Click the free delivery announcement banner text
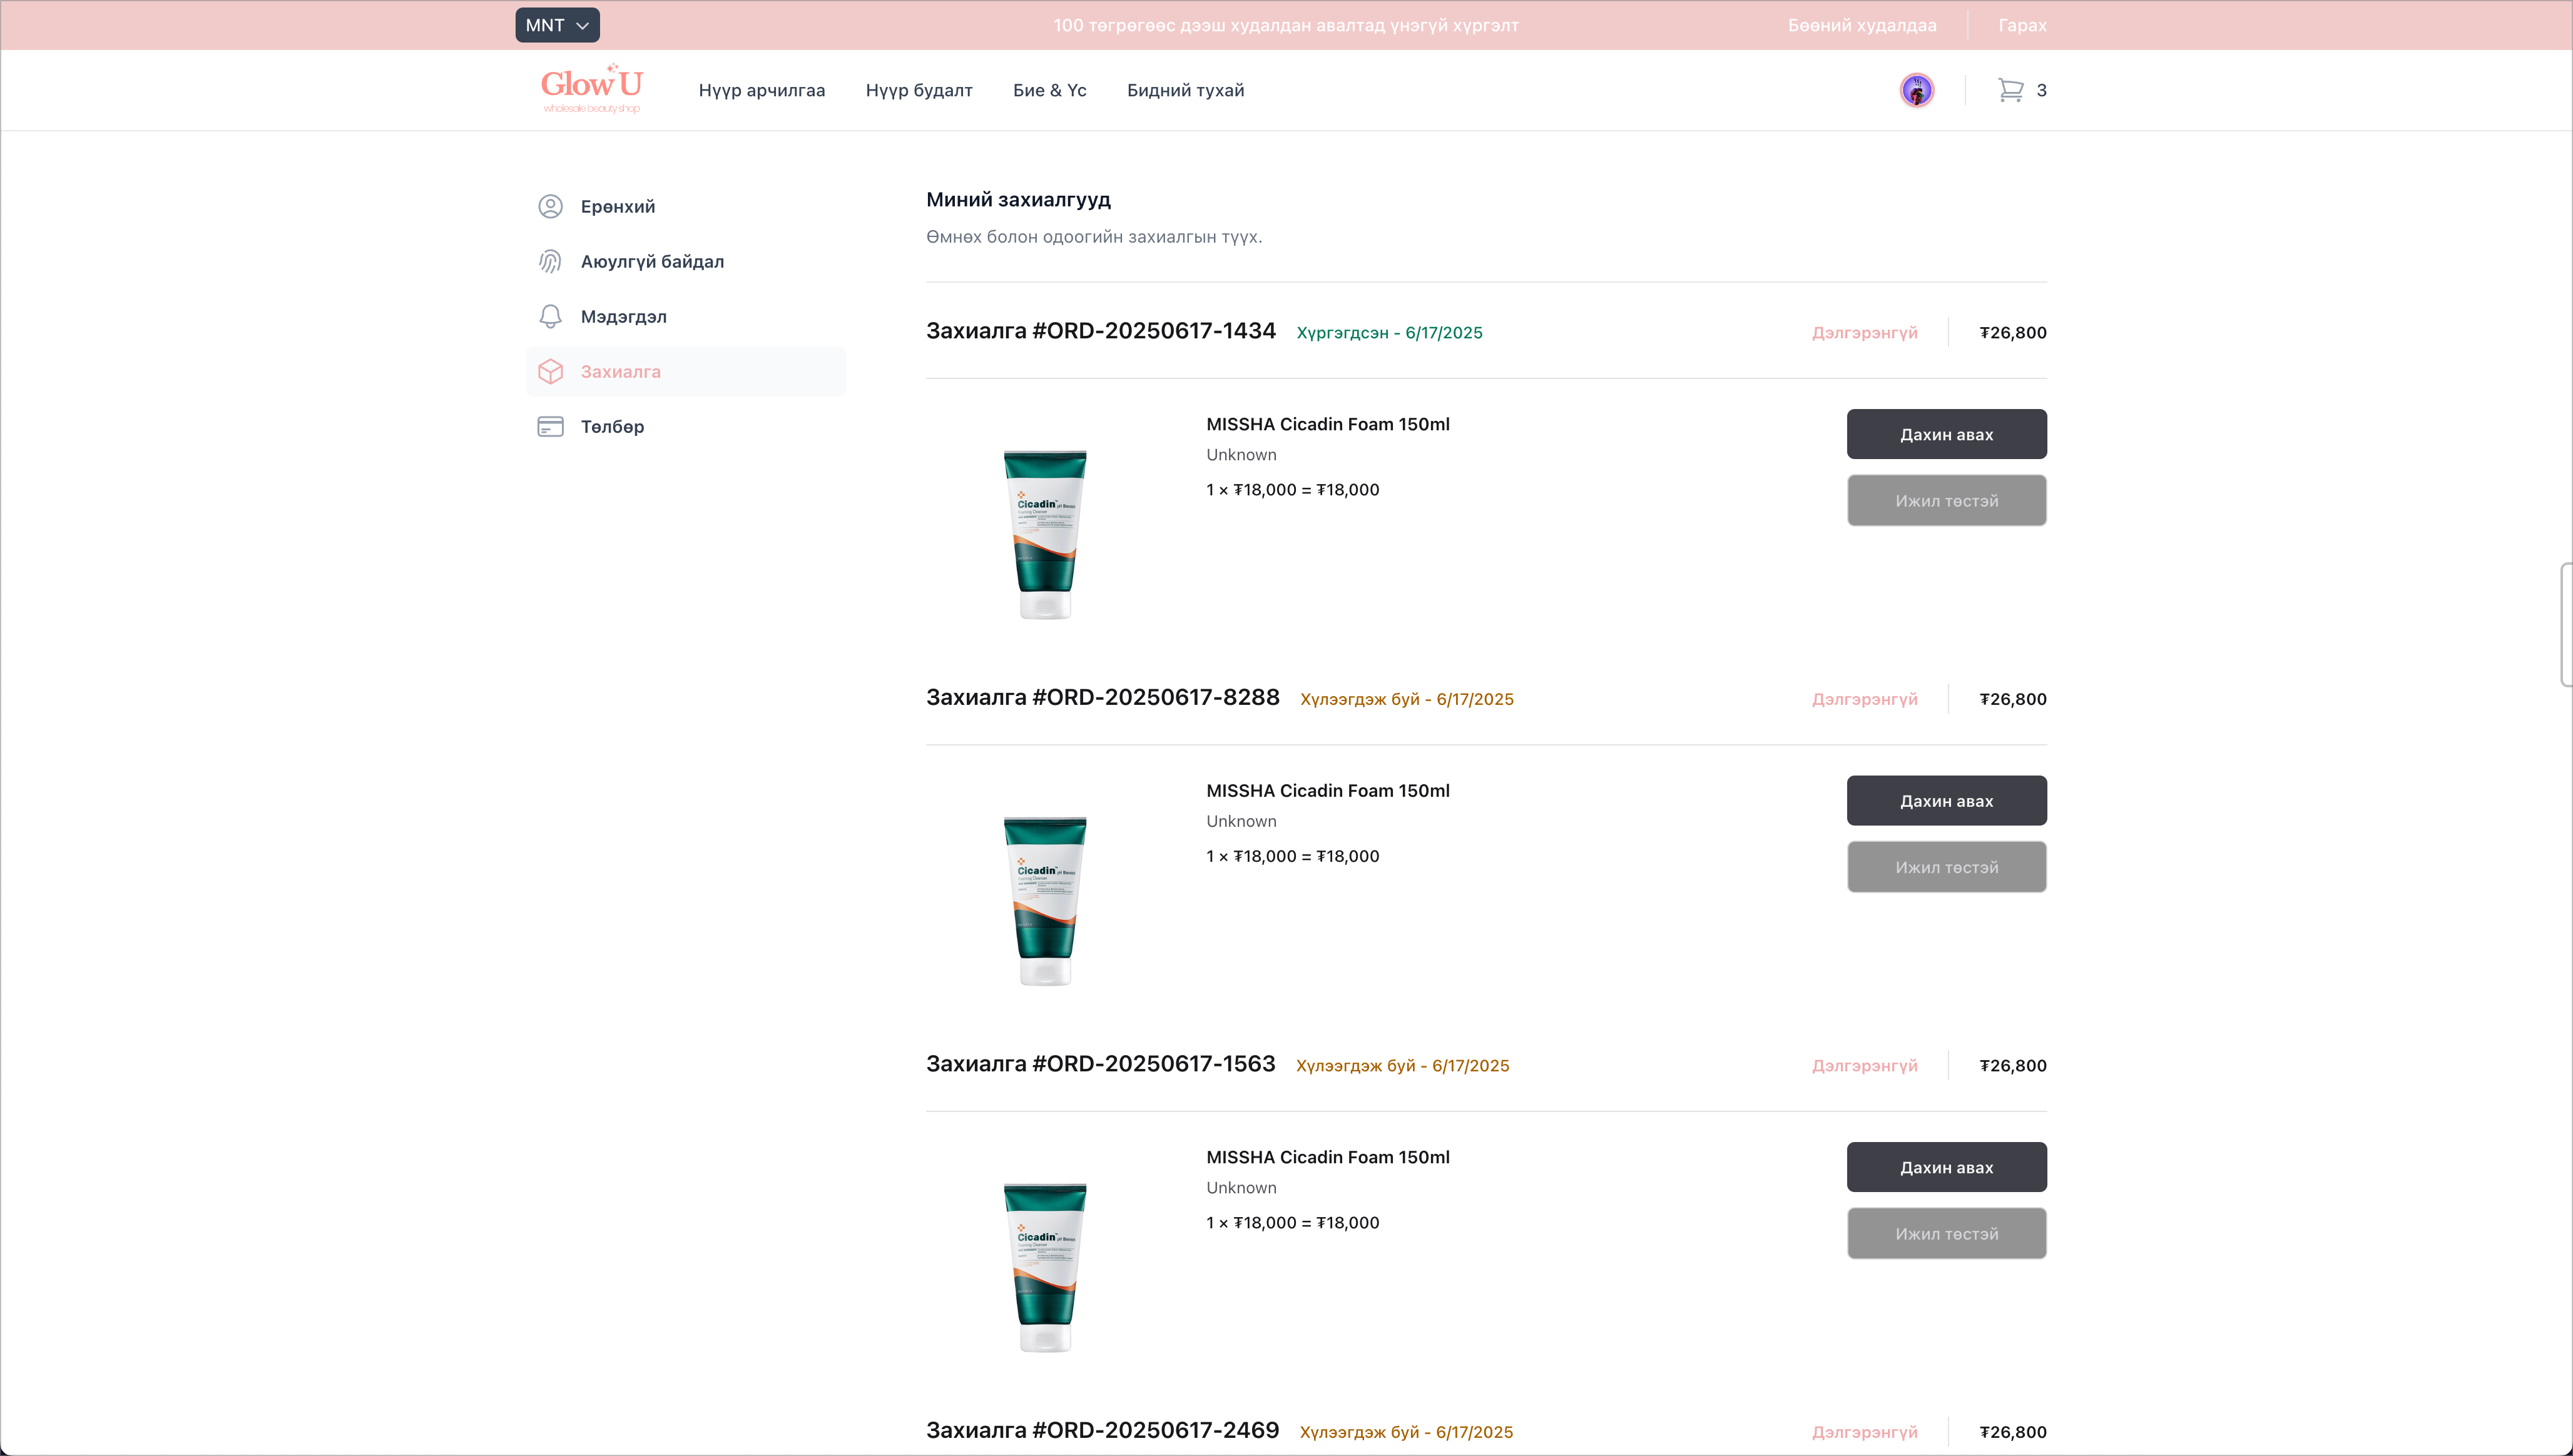2573x1456 pixels. point(1285,25)
